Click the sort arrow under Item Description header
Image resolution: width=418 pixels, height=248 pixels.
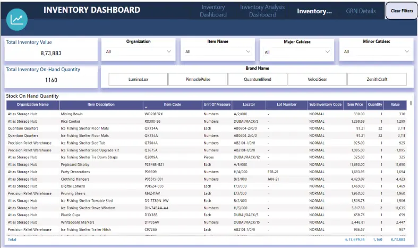(x=146, y=107)
